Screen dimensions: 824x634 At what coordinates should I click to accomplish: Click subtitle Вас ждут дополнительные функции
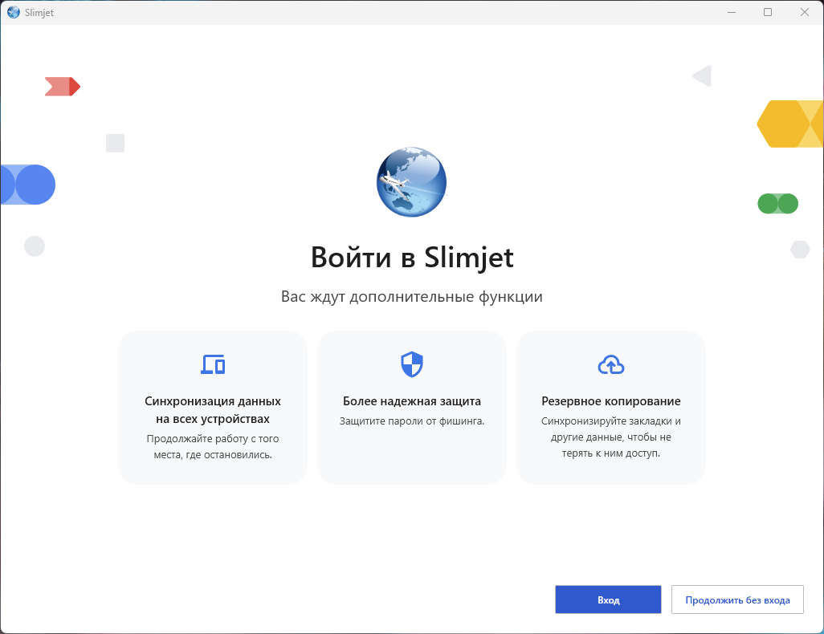pos(412,296)
